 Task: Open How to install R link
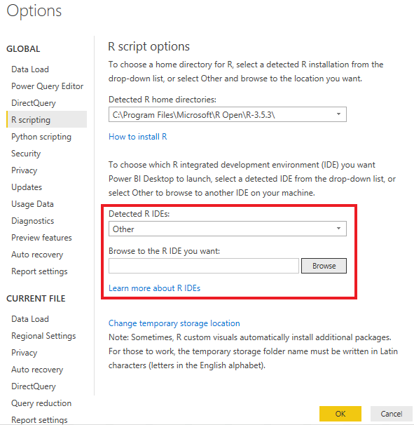(x=138, y=137)
